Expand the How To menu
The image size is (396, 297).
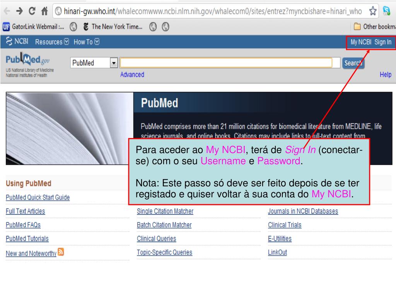[86, 42]
